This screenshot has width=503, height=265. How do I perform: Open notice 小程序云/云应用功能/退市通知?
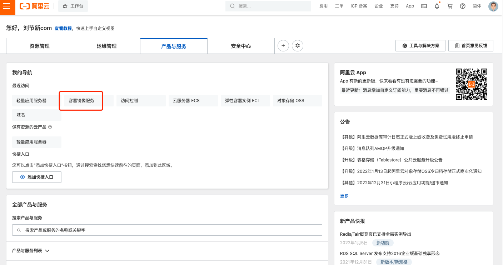click(x=395, y=183)
